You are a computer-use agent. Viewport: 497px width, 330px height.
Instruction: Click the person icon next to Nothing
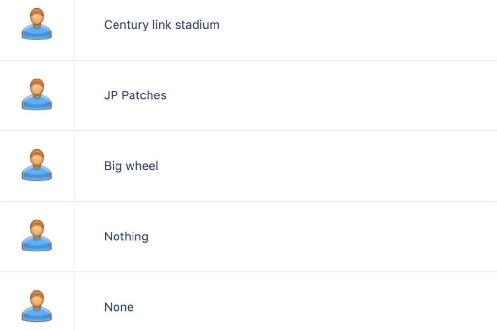point(37,236)
